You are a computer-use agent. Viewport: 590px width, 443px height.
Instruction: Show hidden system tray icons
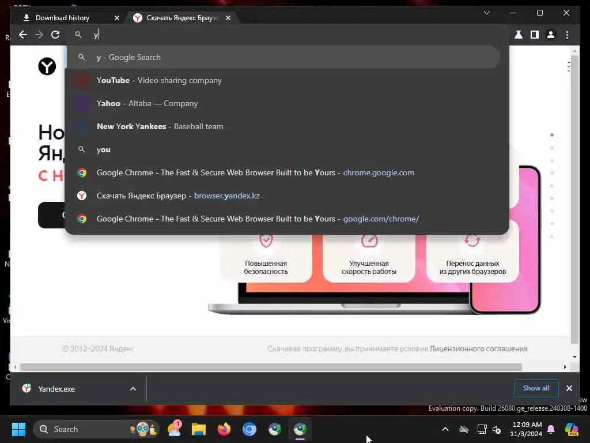(x=445, y=429)
